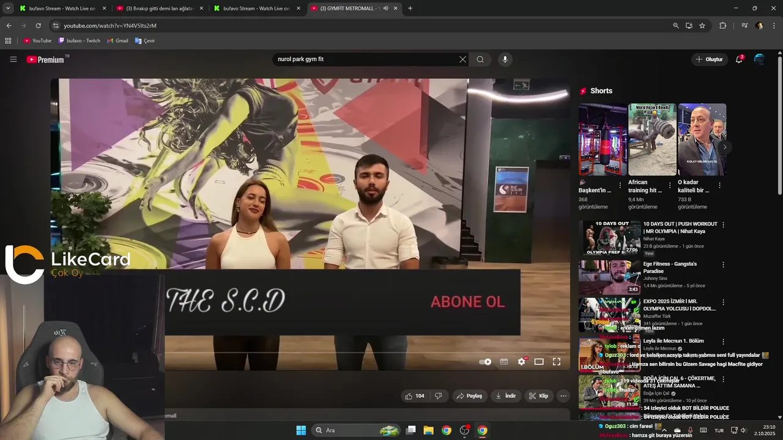This screenshot has width=783, height=440.
Task: Open File Explorer from taskbar
Action: (x=429, y=430)
